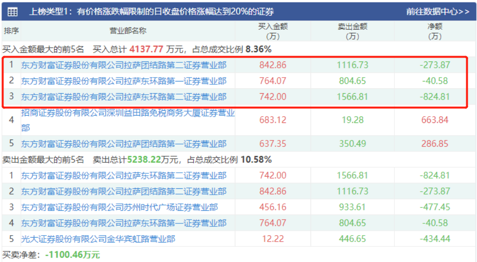Image resolution: width=477 pixels, height=262 pixels.
Task: Click the 卖出金额最大的前5名 section label
Action: pyautogui.click(x=43, y=160)
